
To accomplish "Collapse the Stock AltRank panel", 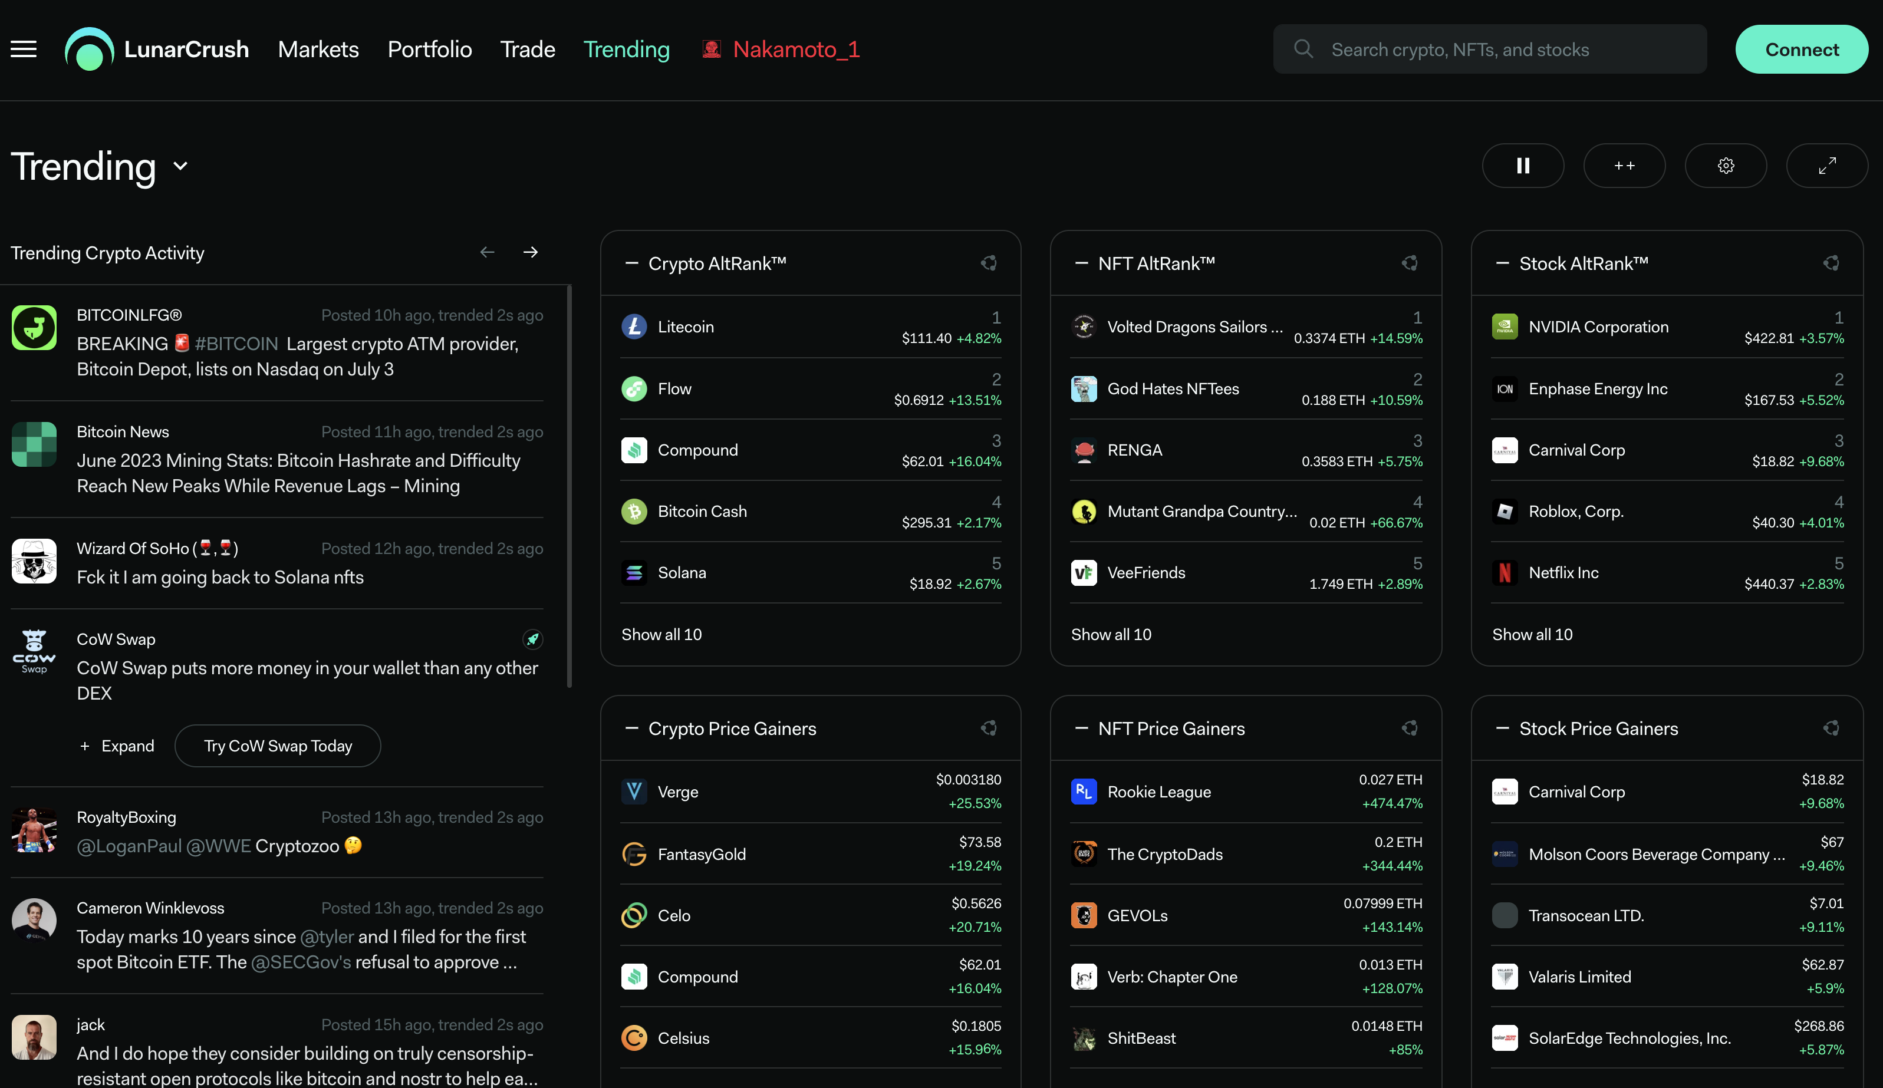I will pyautogui.click(x=1502, y=263).
